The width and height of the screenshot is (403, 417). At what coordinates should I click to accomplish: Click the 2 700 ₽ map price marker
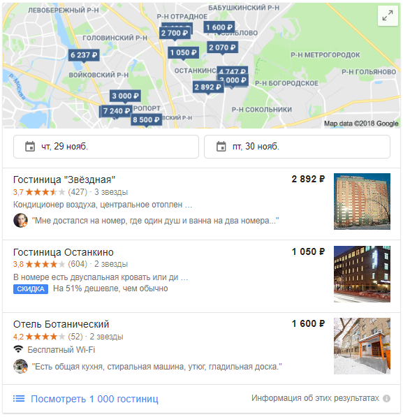(x=175, y=34)
